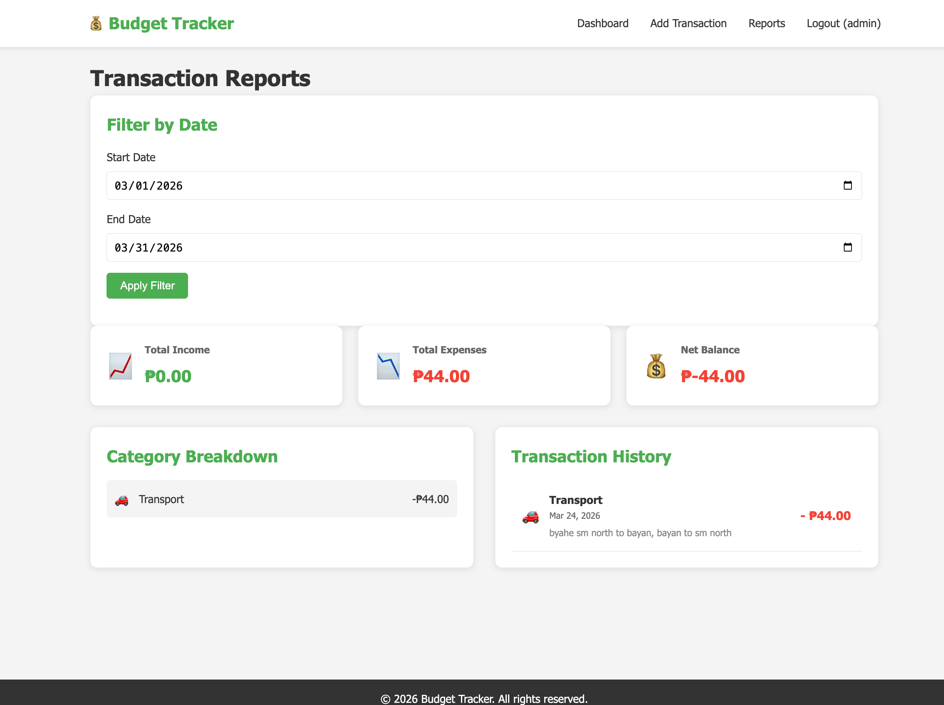Open Add Transaction in the navbar
Screen dimensions: 944x705
coord(688,23)
